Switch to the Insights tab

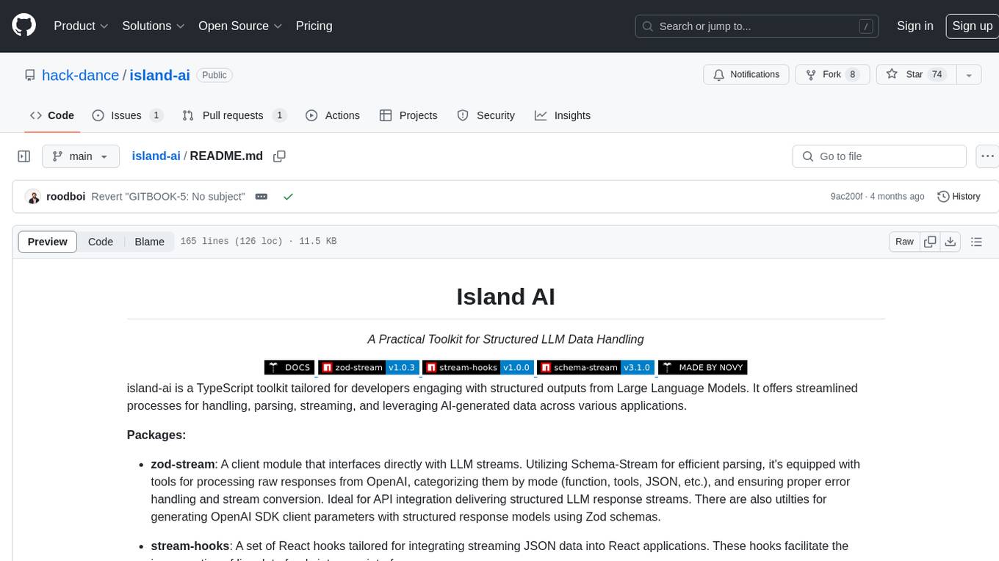[x=563, y=115]
